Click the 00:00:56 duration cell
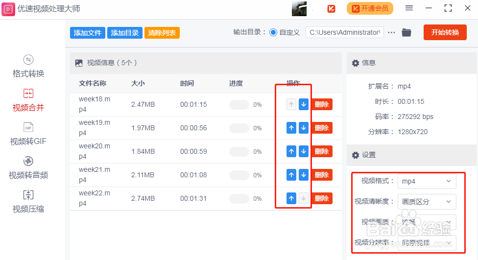 193,128
